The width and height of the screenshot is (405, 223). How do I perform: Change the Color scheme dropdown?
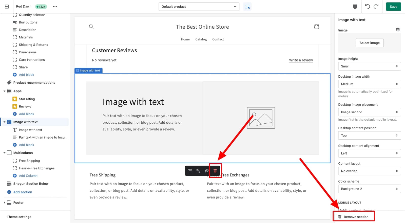pos(369,189)
